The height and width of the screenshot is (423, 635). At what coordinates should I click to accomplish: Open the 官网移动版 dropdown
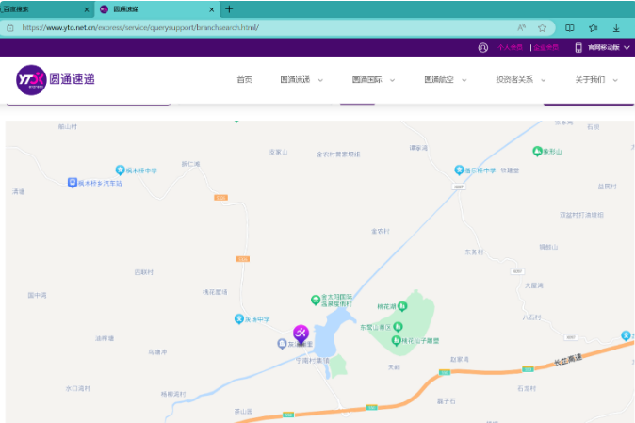[609, 47]
